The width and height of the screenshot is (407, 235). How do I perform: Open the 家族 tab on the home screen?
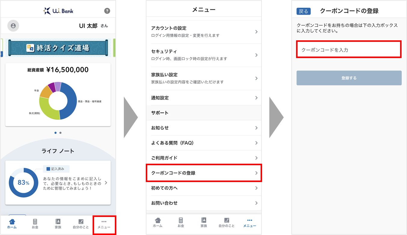58,224
